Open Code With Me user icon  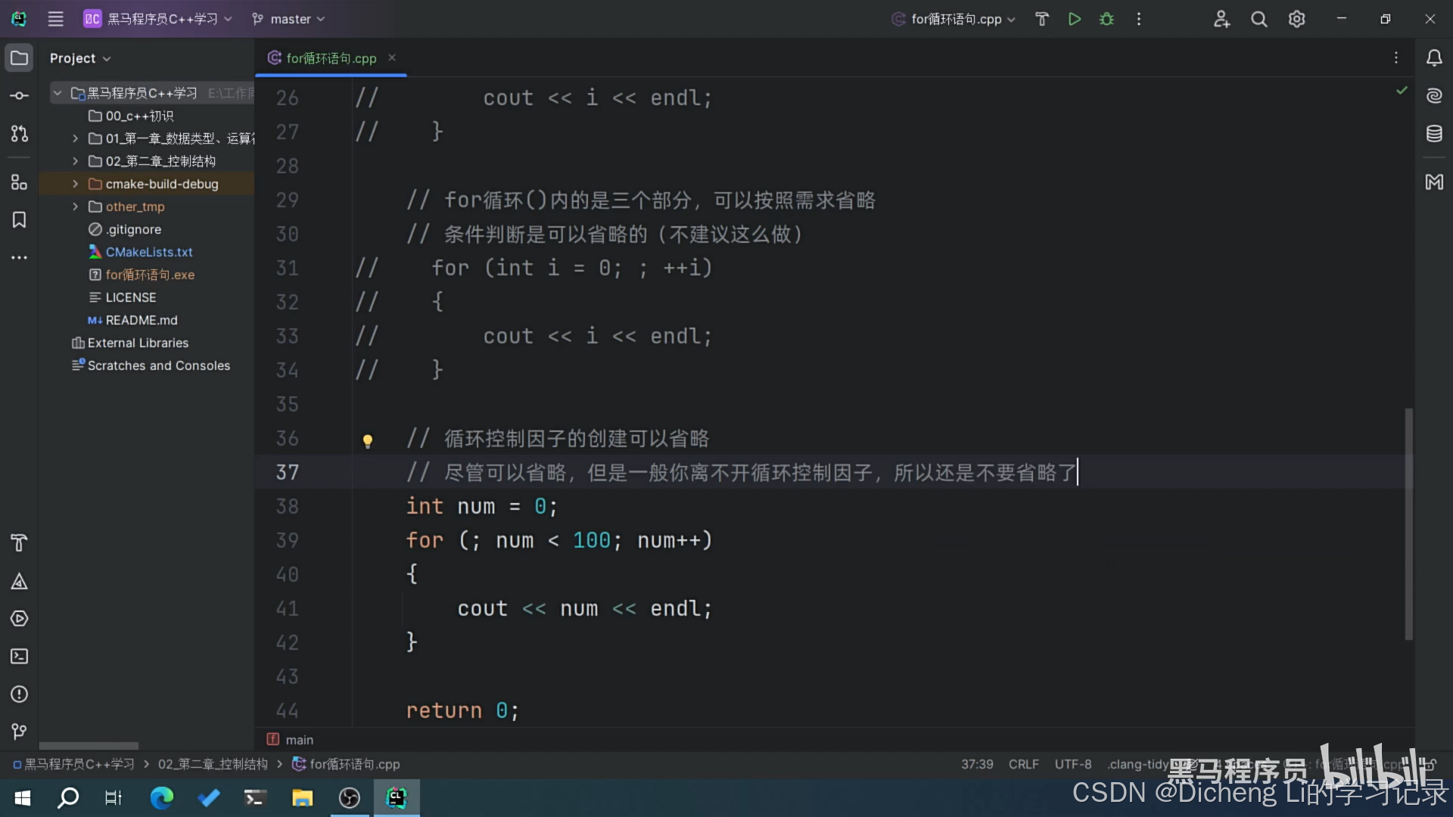pos(1221,19)
